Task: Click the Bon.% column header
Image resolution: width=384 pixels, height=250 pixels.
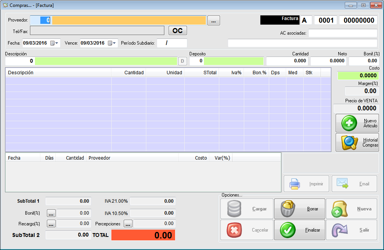Action: (x=256, y=73)
